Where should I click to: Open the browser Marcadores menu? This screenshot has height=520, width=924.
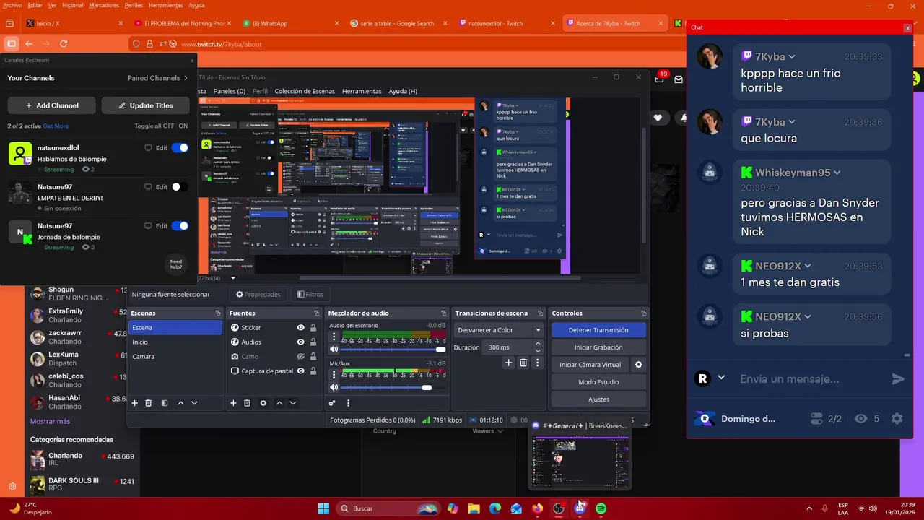(104, 5)
